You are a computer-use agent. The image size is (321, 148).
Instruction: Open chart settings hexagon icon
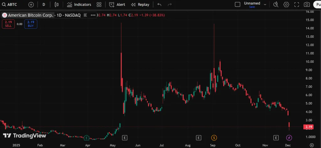(x=286, y=4)
